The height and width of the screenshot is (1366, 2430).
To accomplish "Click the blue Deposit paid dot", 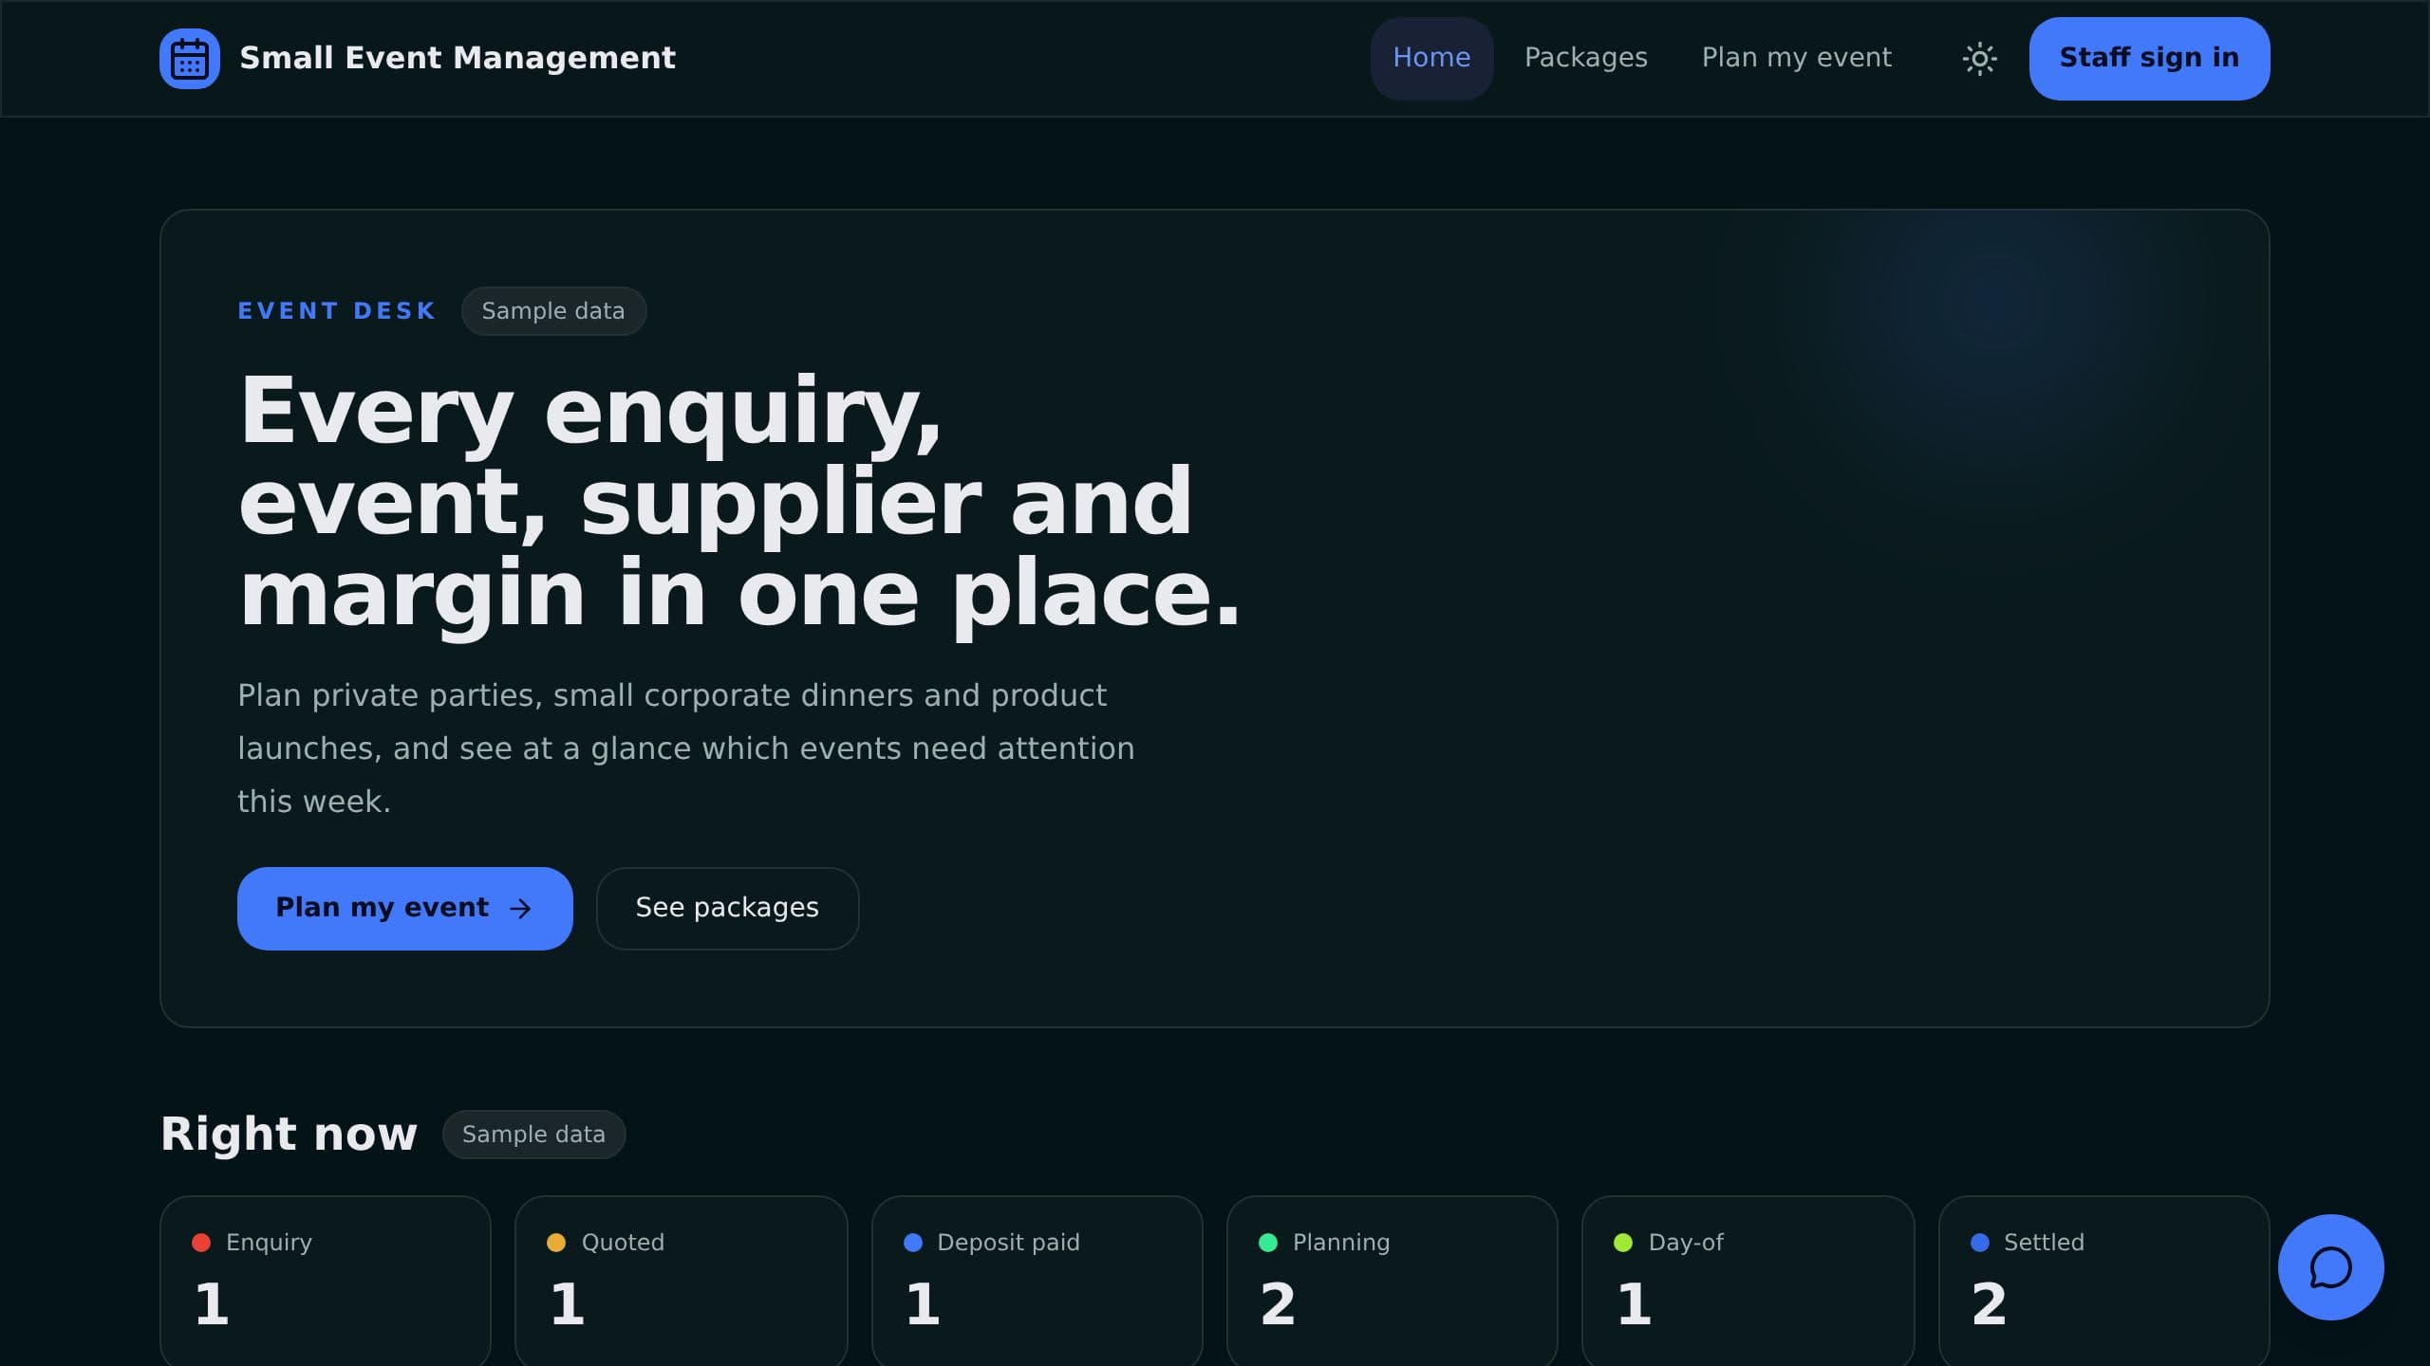I will pyautogui.click(x=913, y=1243).
